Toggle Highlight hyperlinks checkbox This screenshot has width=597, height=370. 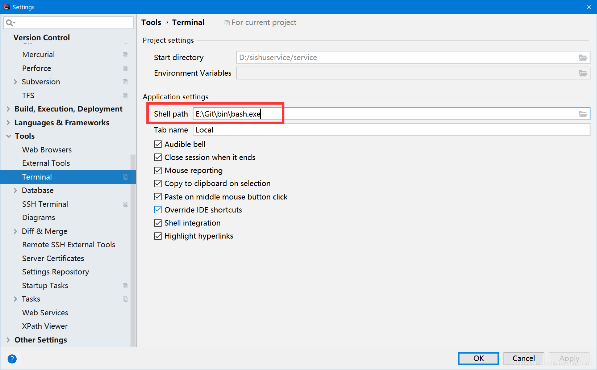point(158,236)
